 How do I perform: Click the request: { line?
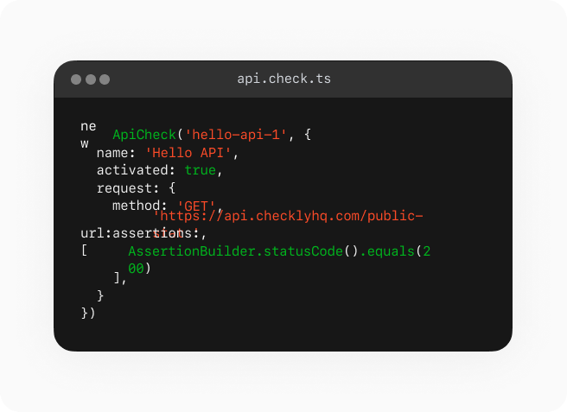click(x=136, y=188)
